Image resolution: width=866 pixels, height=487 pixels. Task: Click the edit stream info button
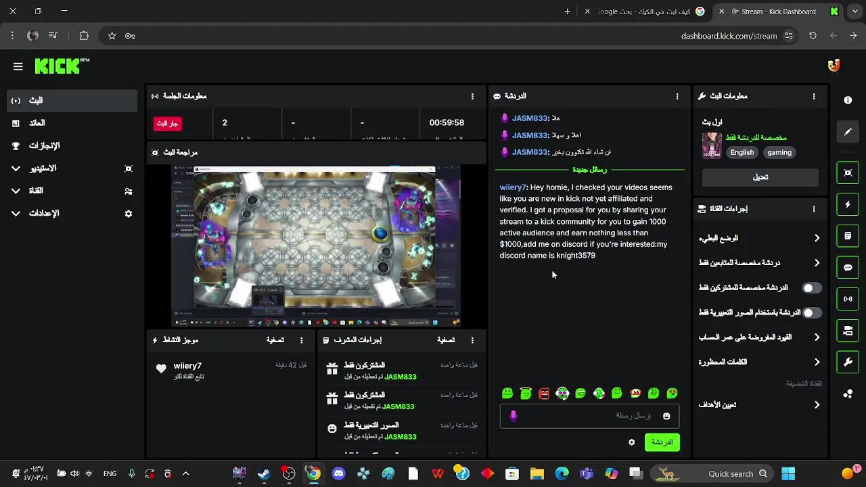tap(760, 177)
